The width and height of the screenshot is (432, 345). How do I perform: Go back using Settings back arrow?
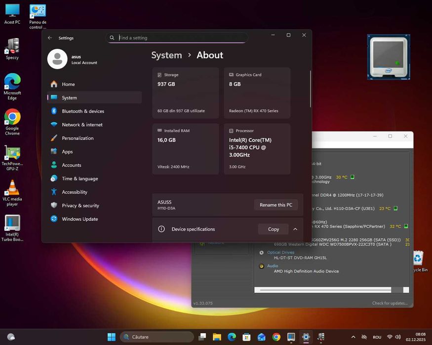(50, 38)
